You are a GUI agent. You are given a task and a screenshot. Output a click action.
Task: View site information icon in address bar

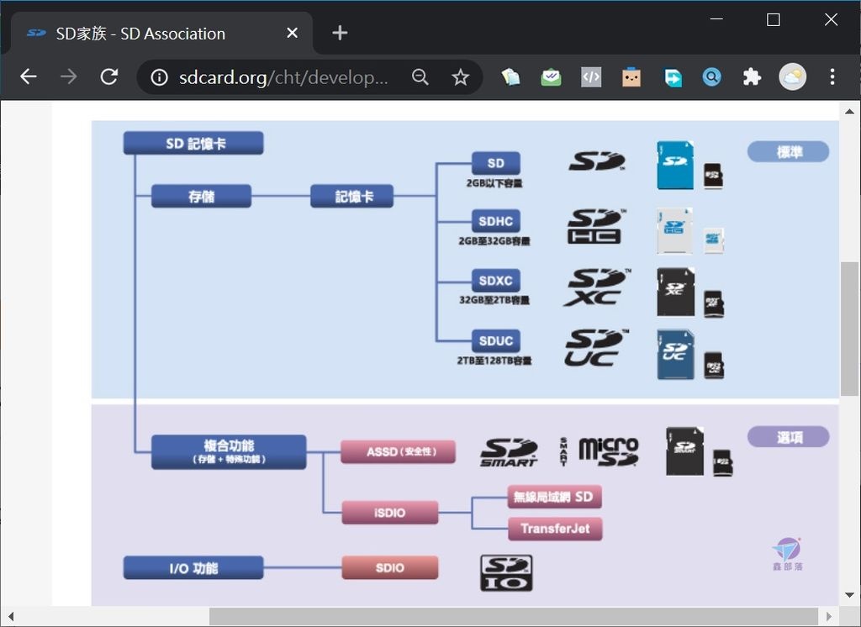(159, 77)
